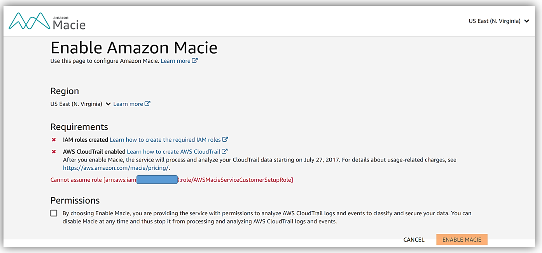Screen dimensions: 542x253
Task: Click external-link icon after configure Macie Learn more
Action: pyautogui.click(x=195, y=61)
